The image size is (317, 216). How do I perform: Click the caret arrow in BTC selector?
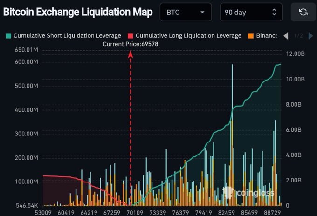202,13
